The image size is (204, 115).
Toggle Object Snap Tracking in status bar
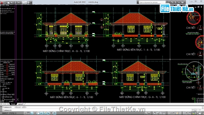[41, 113]
